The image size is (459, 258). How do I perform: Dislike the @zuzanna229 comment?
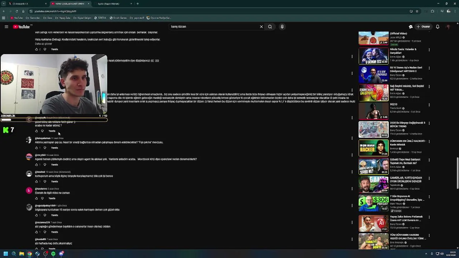tap(45, 232)
